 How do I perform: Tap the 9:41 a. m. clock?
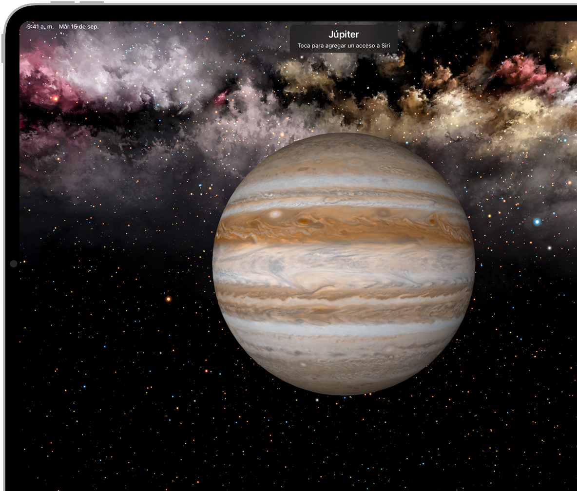tap(40, 26)
